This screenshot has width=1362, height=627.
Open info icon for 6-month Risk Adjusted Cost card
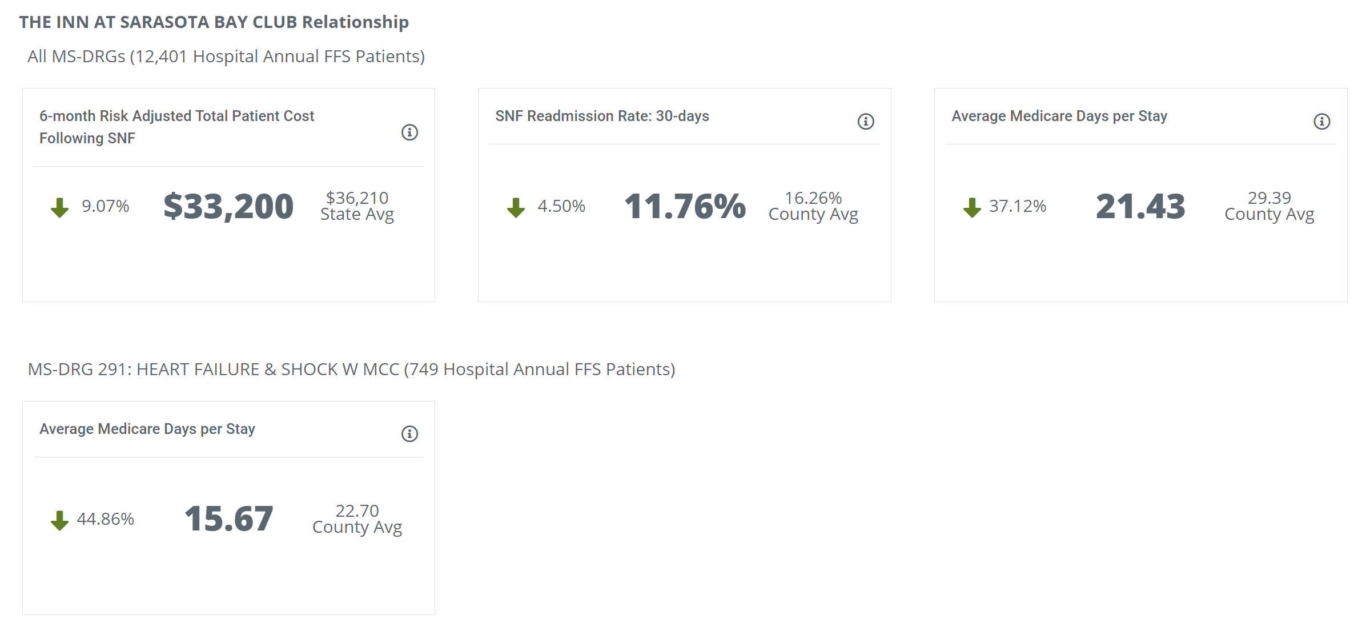(409, 132)
